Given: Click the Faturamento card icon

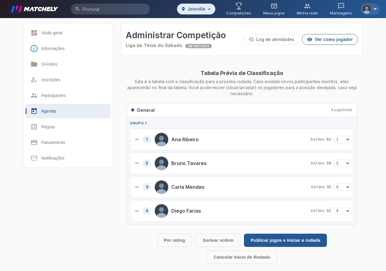Looking at the screenshot, I should coord(34,142).
